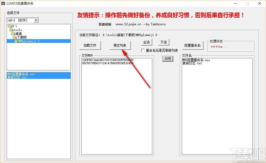Click the MD5plcmmrj1.0 open folder icon
266x163 pixels.
[x=16, y=41]
